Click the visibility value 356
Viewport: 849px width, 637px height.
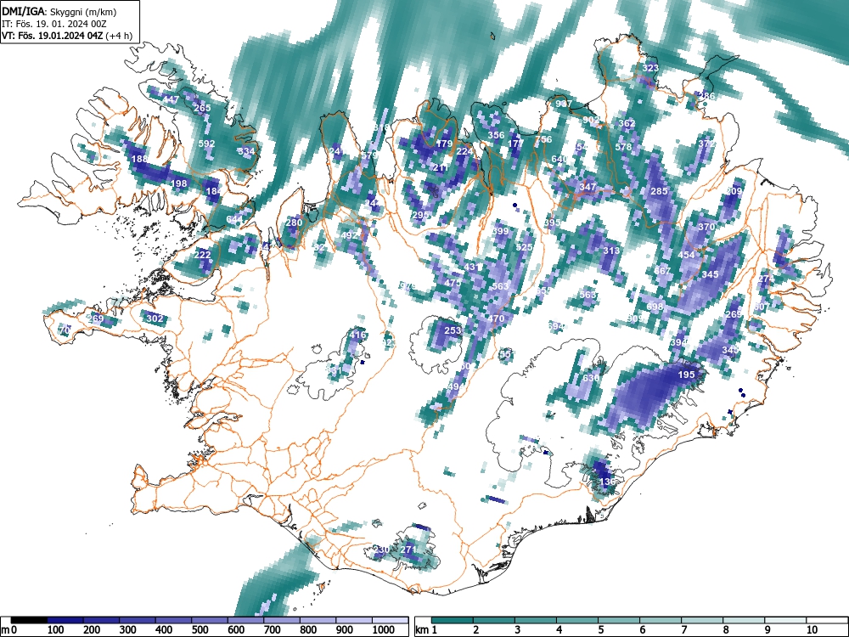[496, 135]
